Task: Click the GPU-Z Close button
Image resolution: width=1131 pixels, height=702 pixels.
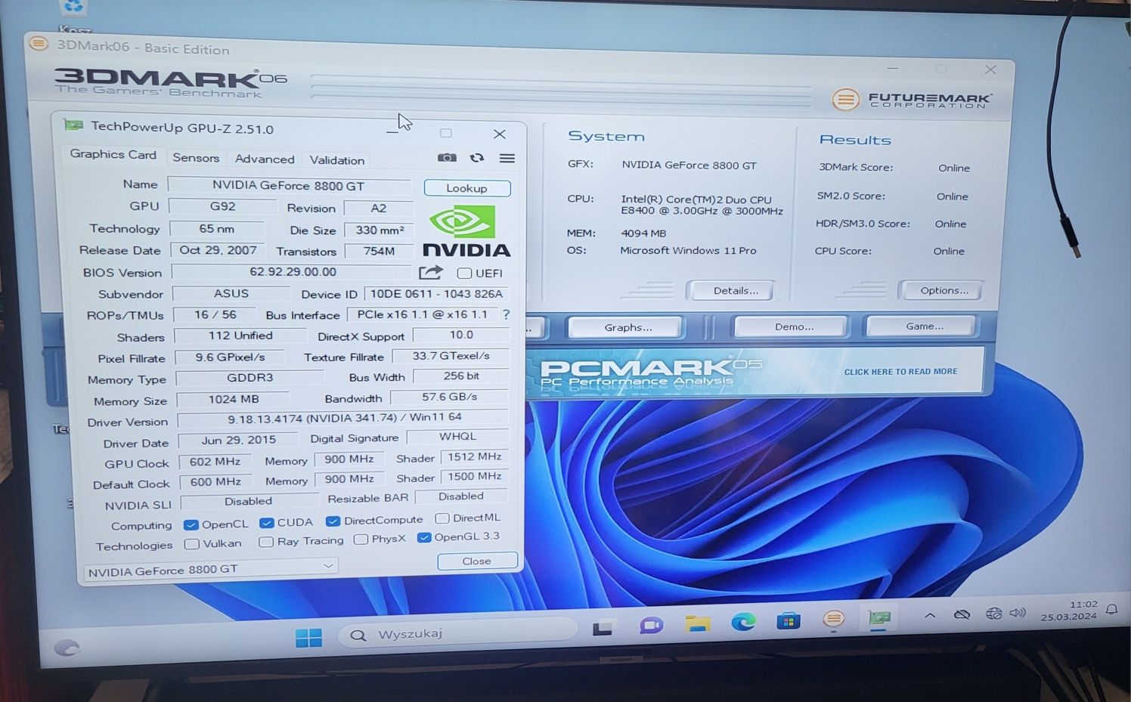Action: point(477,561)
